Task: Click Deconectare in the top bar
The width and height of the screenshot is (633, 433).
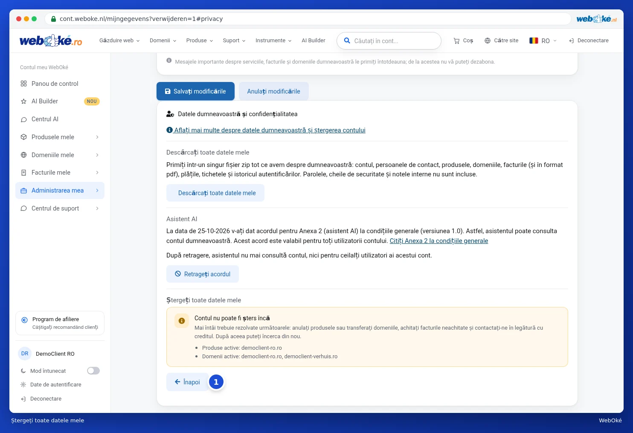Action: [589, 41]
